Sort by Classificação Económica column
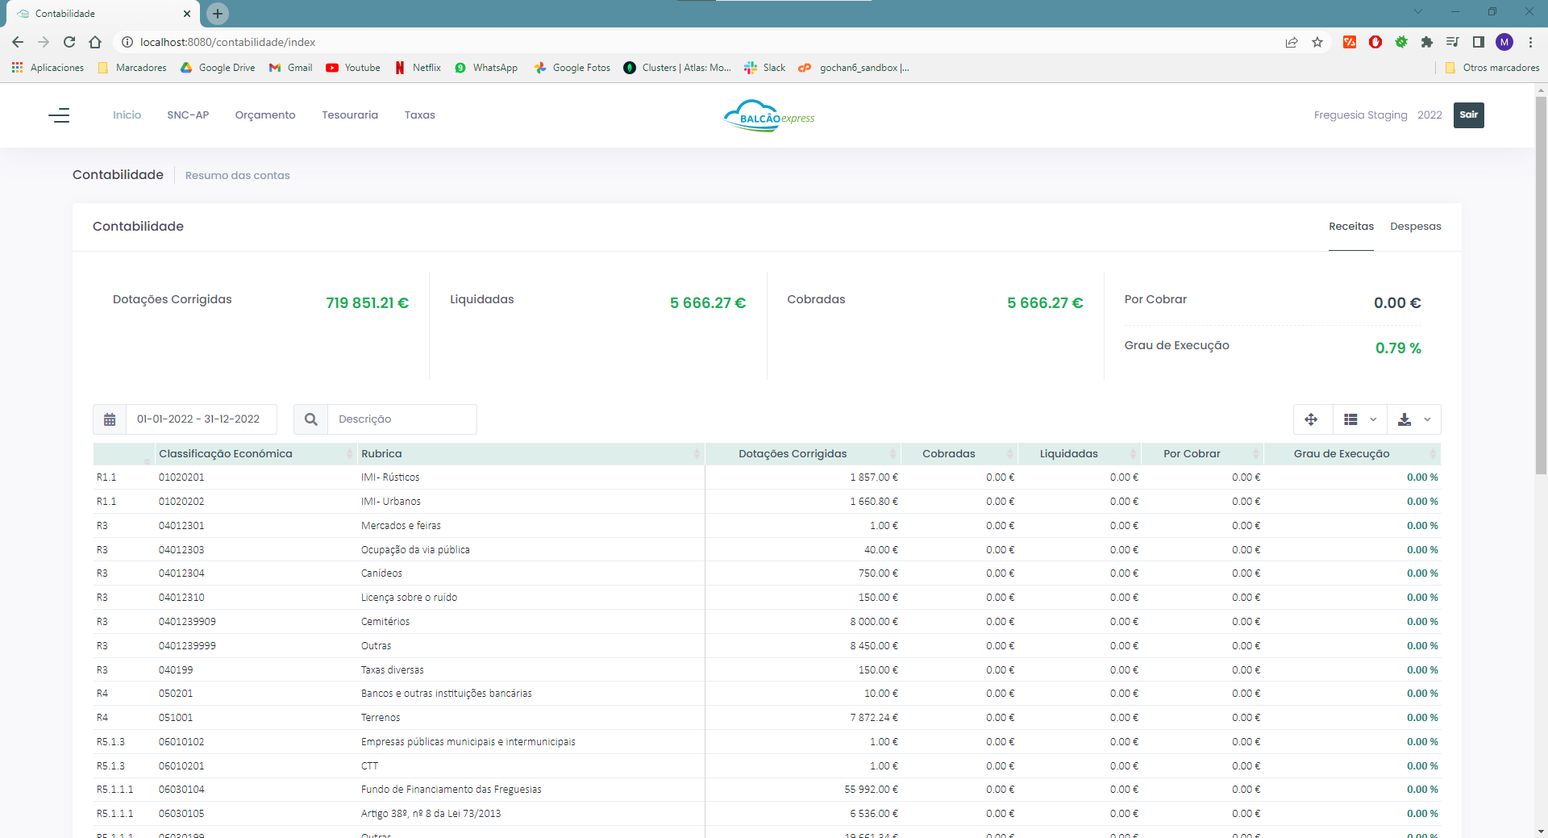The height and width of the screenshot is (838, 1548). 256,454
